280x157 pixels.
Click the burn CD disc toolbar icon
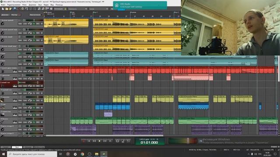[x=23, y=9]
